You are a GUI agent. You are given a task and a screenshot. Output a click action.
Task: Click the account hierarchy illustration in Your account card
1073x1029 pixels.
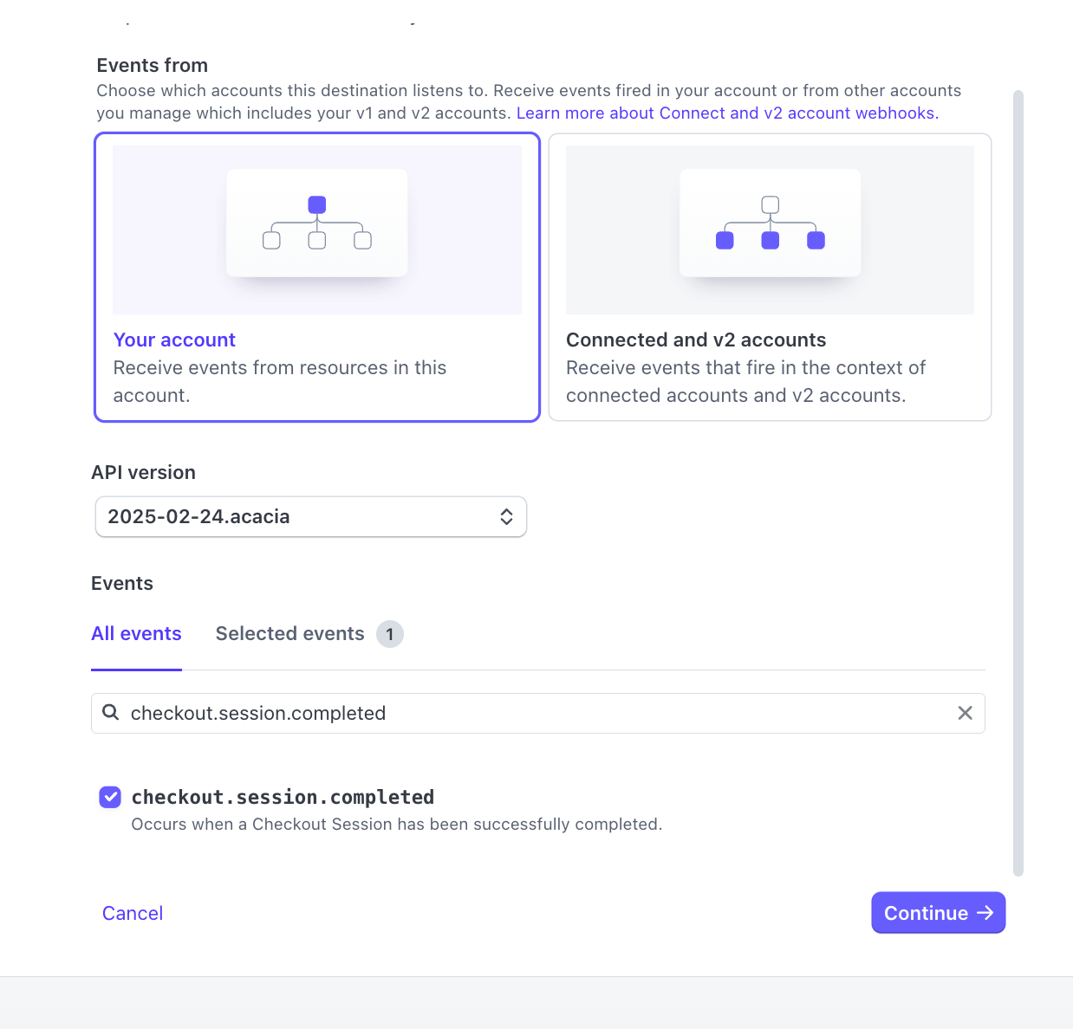click(x=316, y=223)
